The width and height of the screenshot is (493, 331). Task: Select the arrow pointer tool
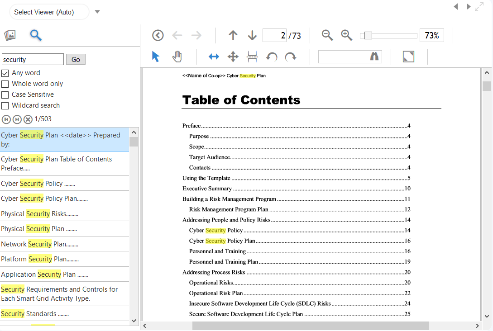[x=156, y=57]
